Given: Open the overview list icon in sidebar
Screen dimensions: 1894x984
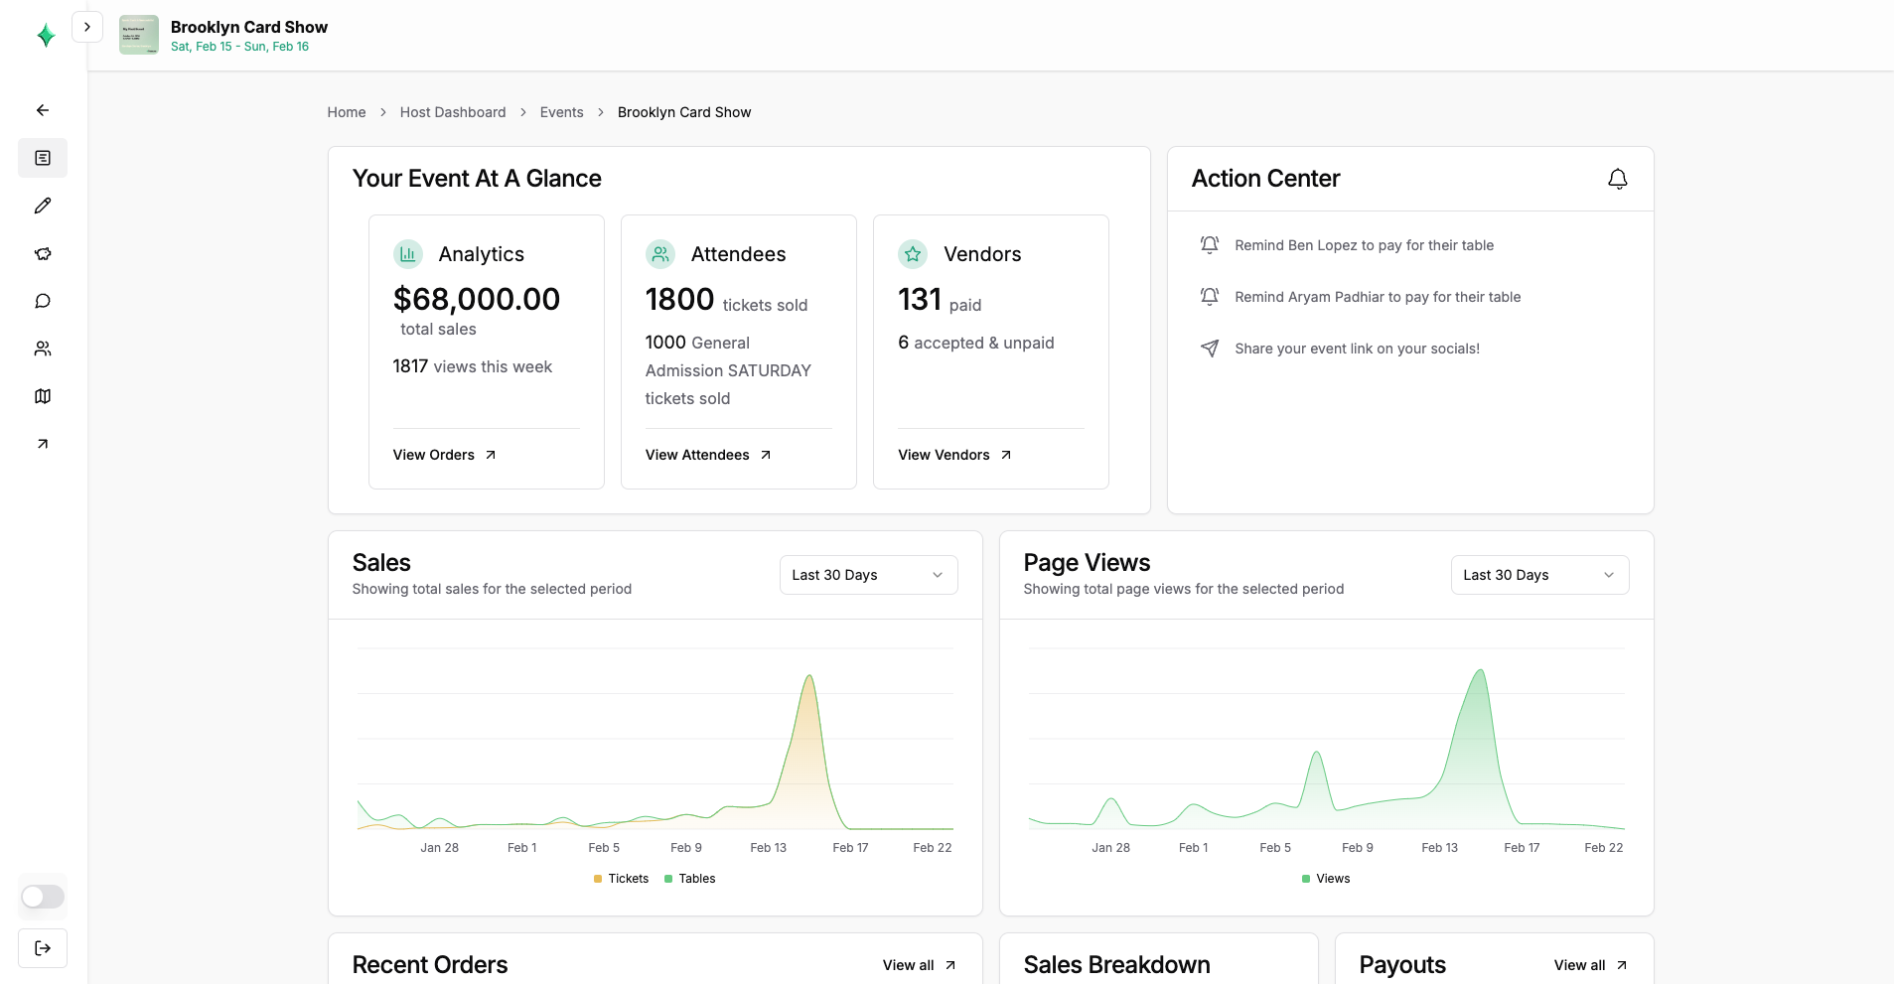Looking at the screenshot, I should tap(43, 158).
